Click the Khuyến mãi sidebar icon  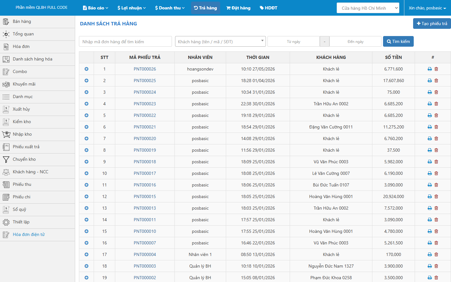tap(6, 84)
